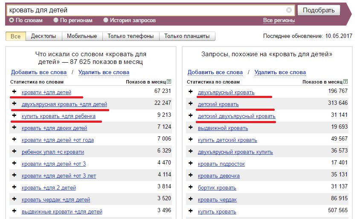363x219 pixels.
Task: Choose the «История запросов» radio option
Action: (x=106, y=20)
